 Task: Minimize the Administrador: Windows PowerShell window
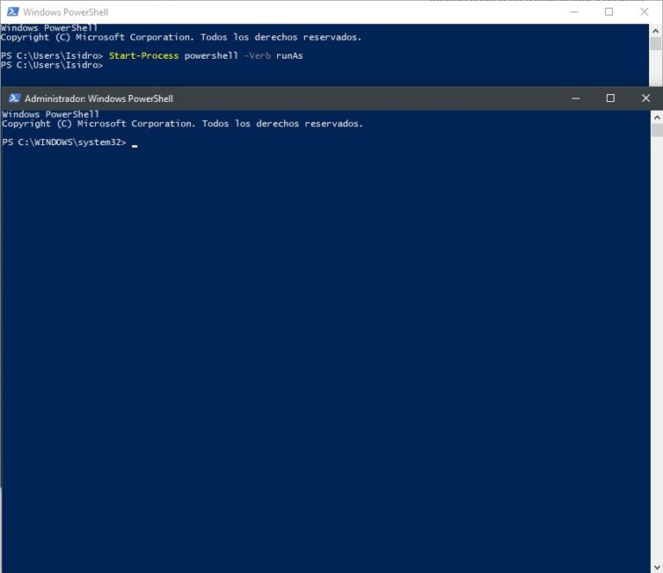(x=576, y=99)
